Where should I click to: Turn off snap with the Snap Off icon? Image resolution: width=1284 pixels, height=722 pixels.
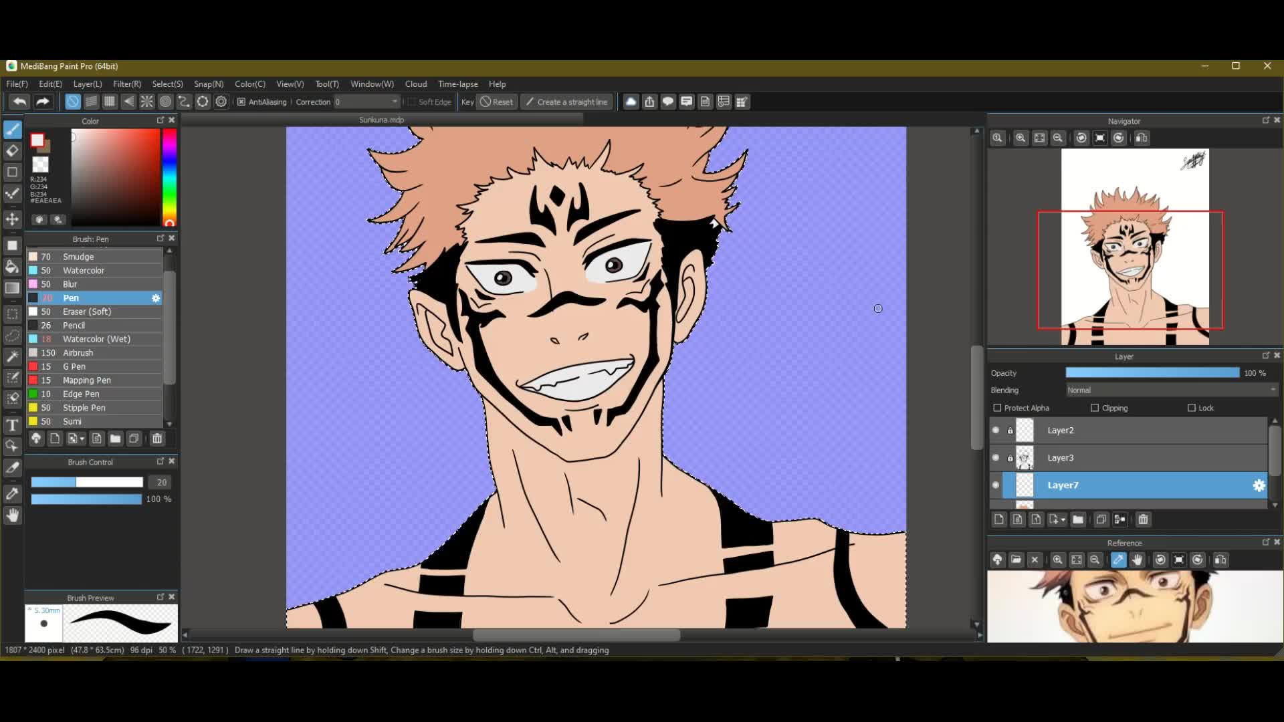[73, 102]
